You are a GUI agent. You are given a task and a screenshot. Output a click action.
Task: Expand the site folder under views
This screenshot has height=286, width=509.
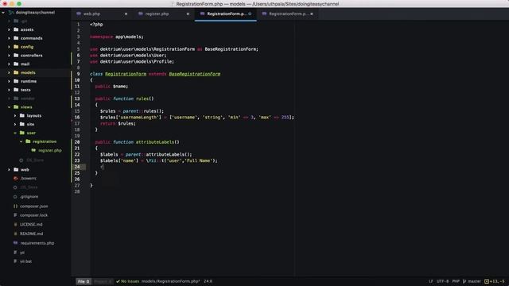(14, 124)
